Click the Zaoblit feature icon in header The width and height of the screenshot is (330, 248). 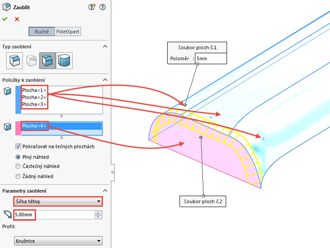coord(6,7)
